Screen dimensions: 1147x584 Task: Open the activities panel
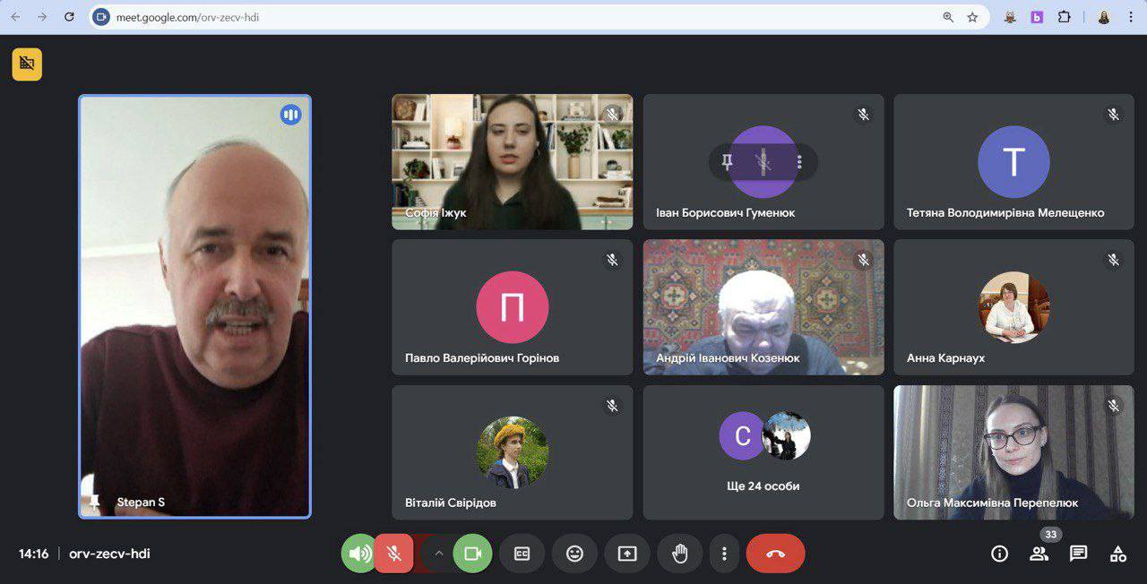tap(1117, 554)
